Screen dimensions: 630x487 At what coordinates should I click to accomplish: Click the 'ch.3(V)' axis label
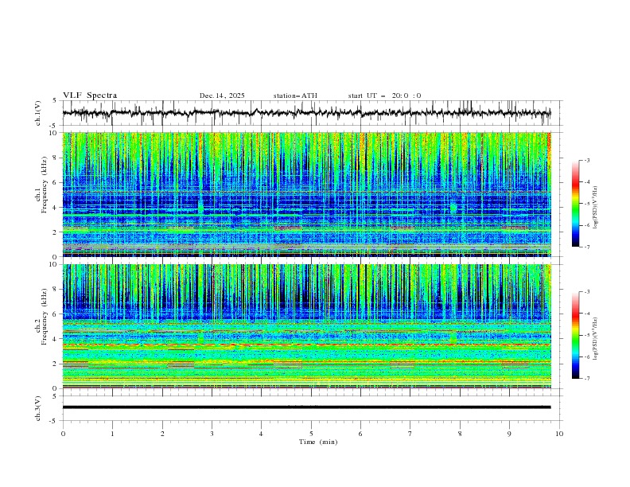point(38,408)
